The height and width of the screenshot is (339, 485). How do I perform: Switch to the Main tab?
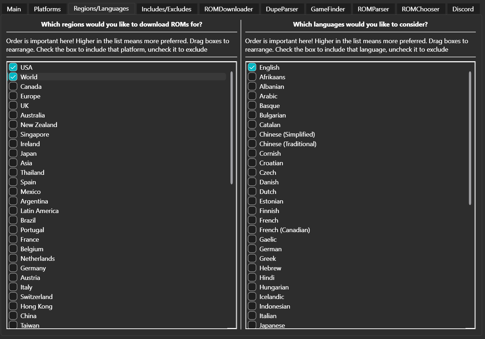pos(14,9)
